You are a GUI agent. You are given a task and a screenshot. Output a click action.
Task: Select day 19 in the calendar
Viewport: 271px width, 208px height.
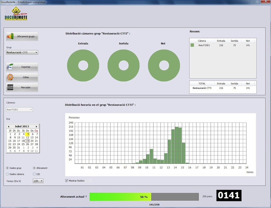(x=27, y=141)
